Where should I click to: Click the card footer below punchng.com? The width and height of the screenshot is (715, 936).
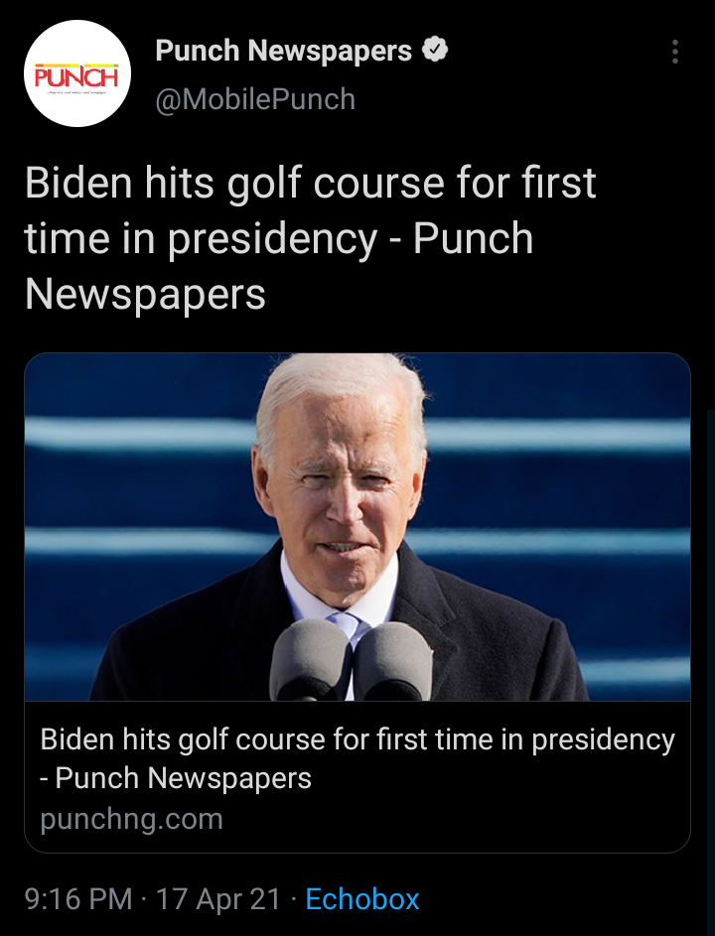(x=357, y=844)
